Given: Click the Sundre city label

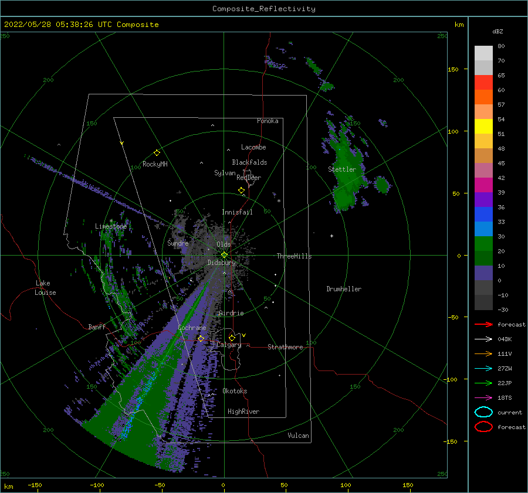Looking at the screenshot, I should pos(178,243).
